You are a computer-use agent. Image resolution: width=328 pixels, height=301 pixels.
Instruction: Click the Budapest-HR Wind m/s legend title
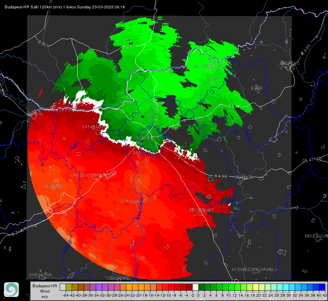(x=45, y=291)
